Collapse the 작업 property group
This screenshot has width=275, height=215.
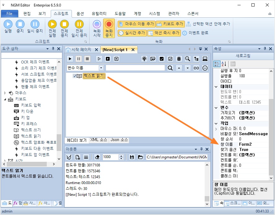click(x=216, y=123)
